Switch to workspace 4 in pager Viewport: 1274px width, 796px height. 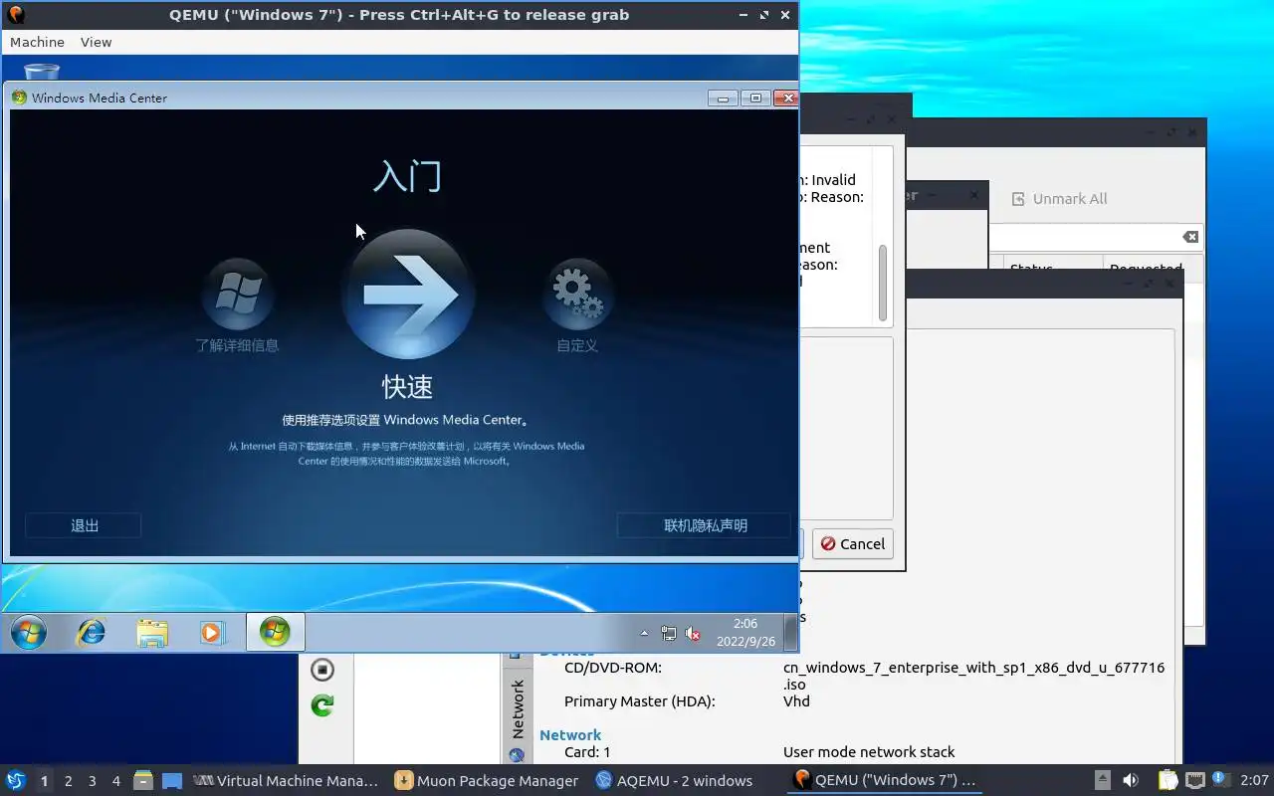(x=115, y=781)
